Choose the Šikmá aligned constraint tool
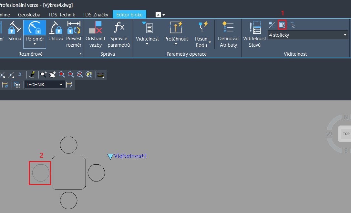The image size is (351, 213). coord(15,32)
